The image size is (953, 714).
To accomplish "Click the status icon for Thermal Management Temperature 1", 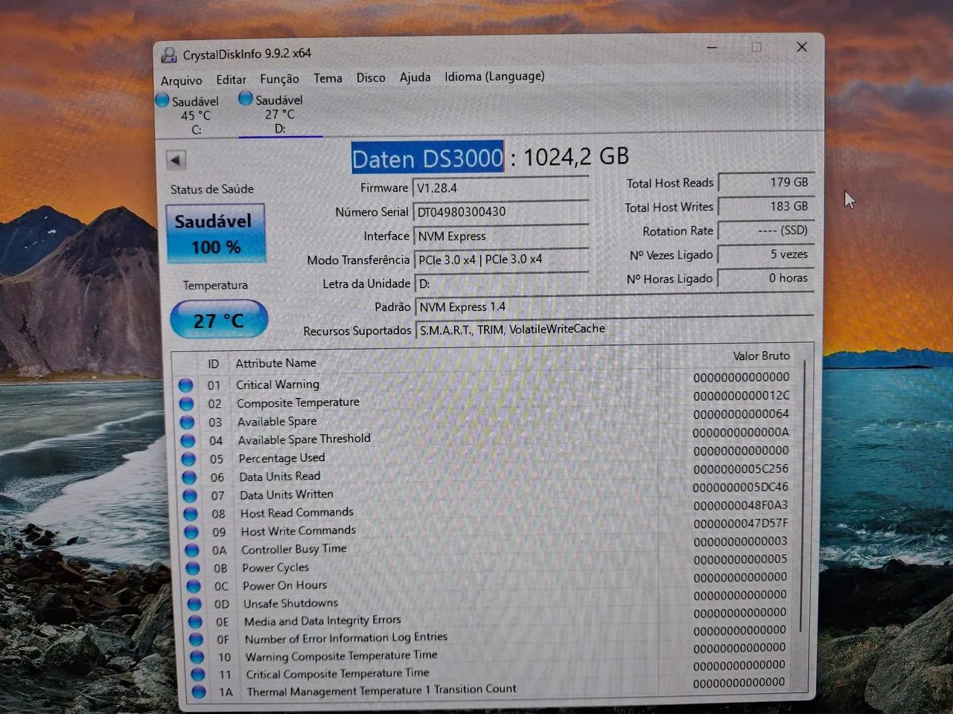I will [198, 692].
